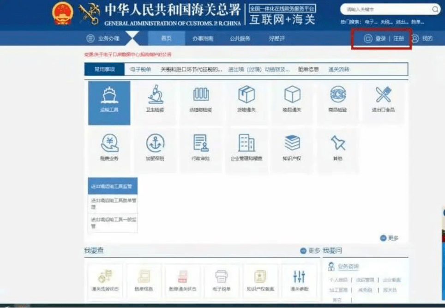Click the 个人邮递 consultation link

click(x=338, y=280)
